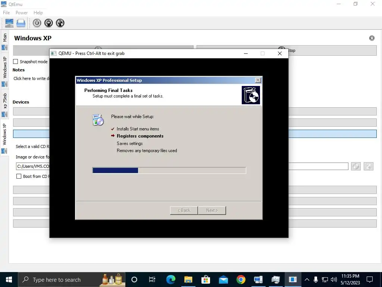Click the Removes any temporary files used text
The width and height of the screenshot is (382, 287).
147,151
